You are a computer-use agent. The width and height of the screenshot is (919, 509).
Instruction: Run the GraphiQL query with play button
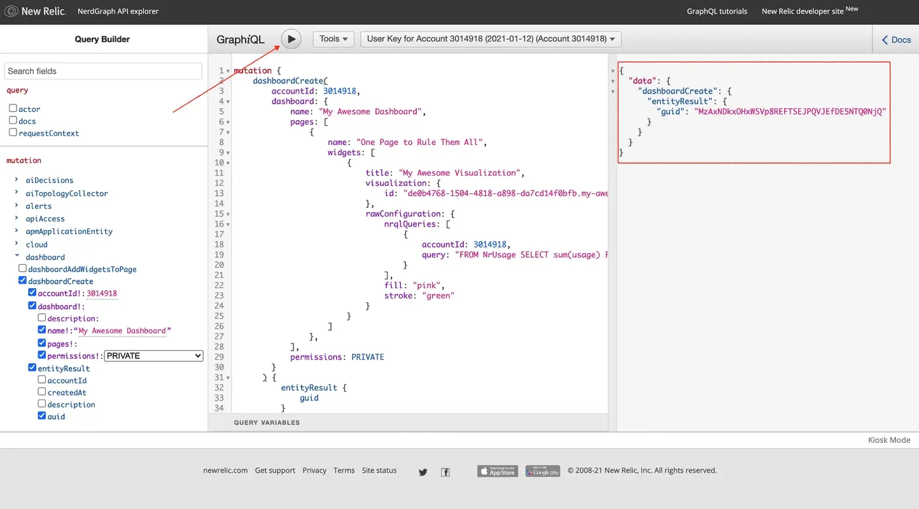(291, 39)
